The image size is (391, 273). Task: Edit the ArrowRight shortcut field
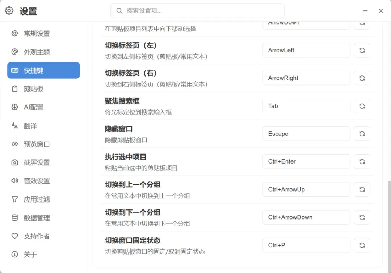point(307,78)
